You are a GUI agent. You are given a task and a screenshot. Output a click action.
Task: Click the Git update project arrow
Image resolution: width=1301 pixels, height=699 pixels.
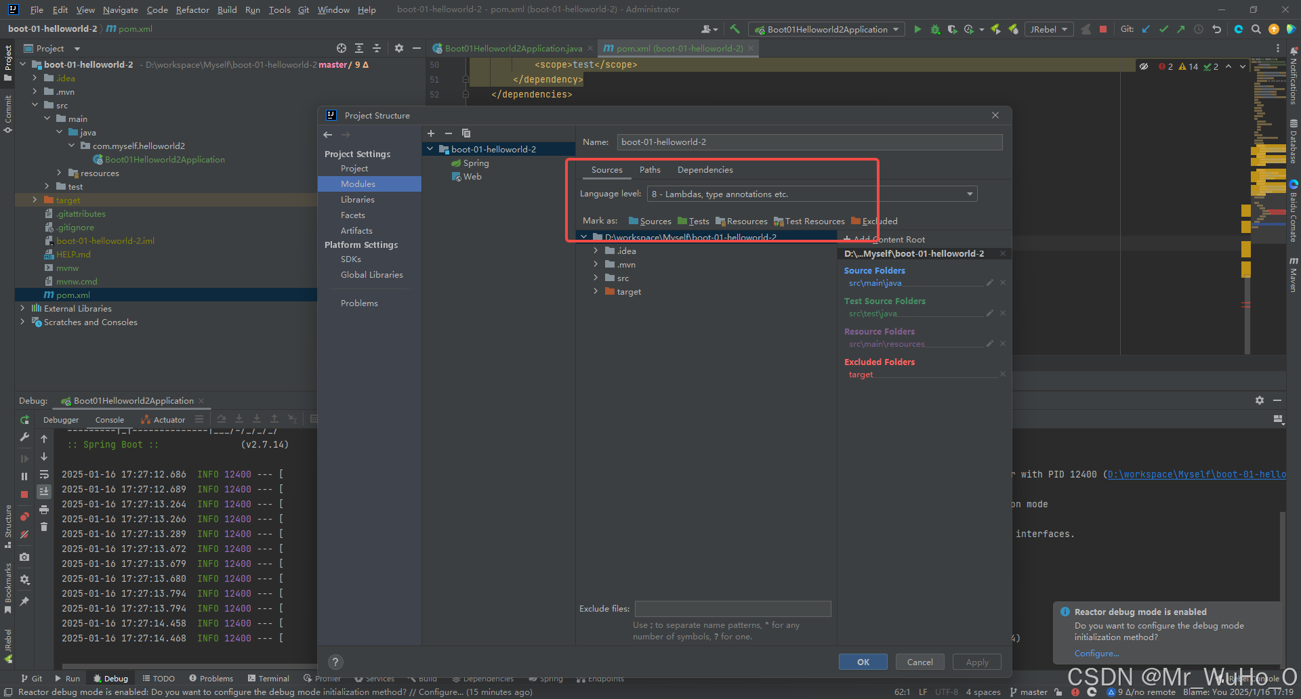[1146, 29]
